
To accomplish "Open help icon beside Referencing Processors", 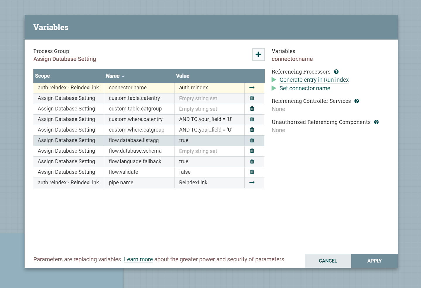I will click(336, 72).
